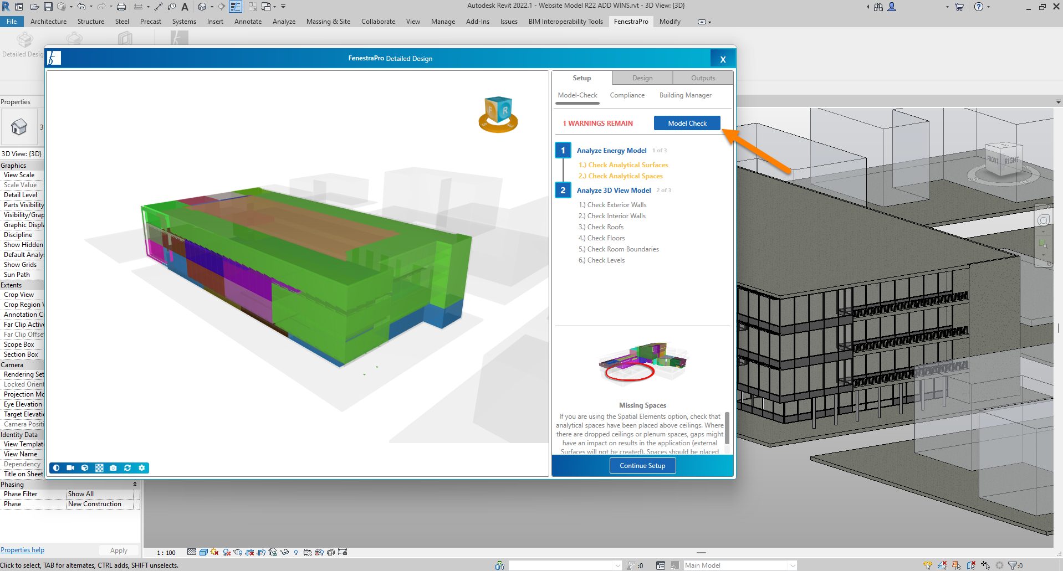Switch to the Collaborate ribbon tab
Screen dimensions: 1063x571
(x=378, y=22)
